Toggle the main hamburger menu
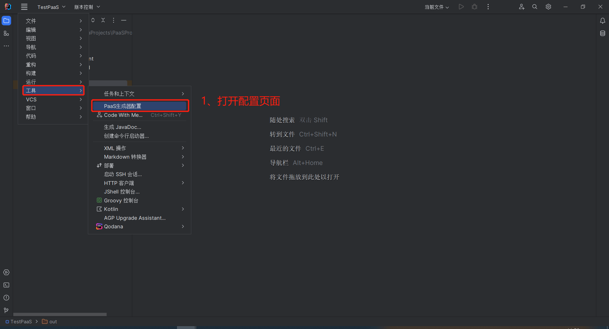 tap(24, 7)
